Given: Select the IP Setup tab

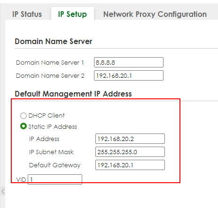Looking at the screenshot, I should click(x=72, y=14).
